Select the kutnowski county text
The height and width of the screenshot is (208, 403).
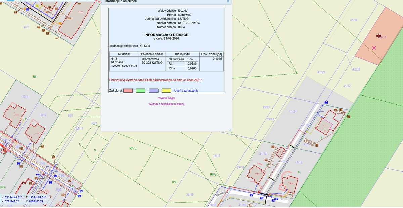tap(185, 15)
